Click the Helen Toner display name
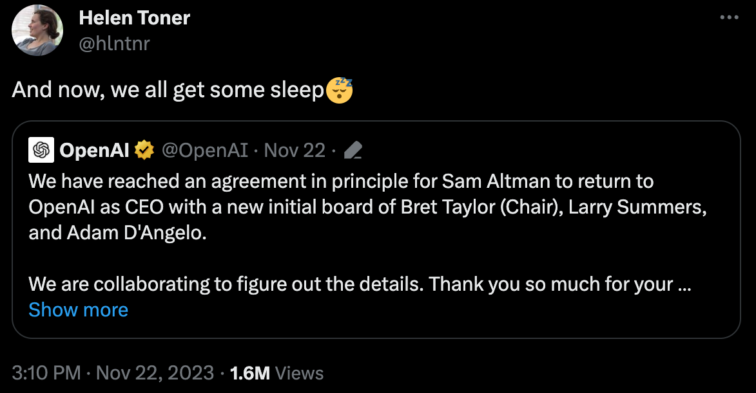The width and height of the screenshot is (756, 393). (135, 18)
